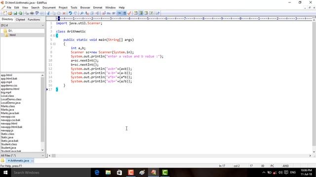Click the red X Delete icon
Image resolution: width=316 pixels, height=177 pixels.
[64, 13]
